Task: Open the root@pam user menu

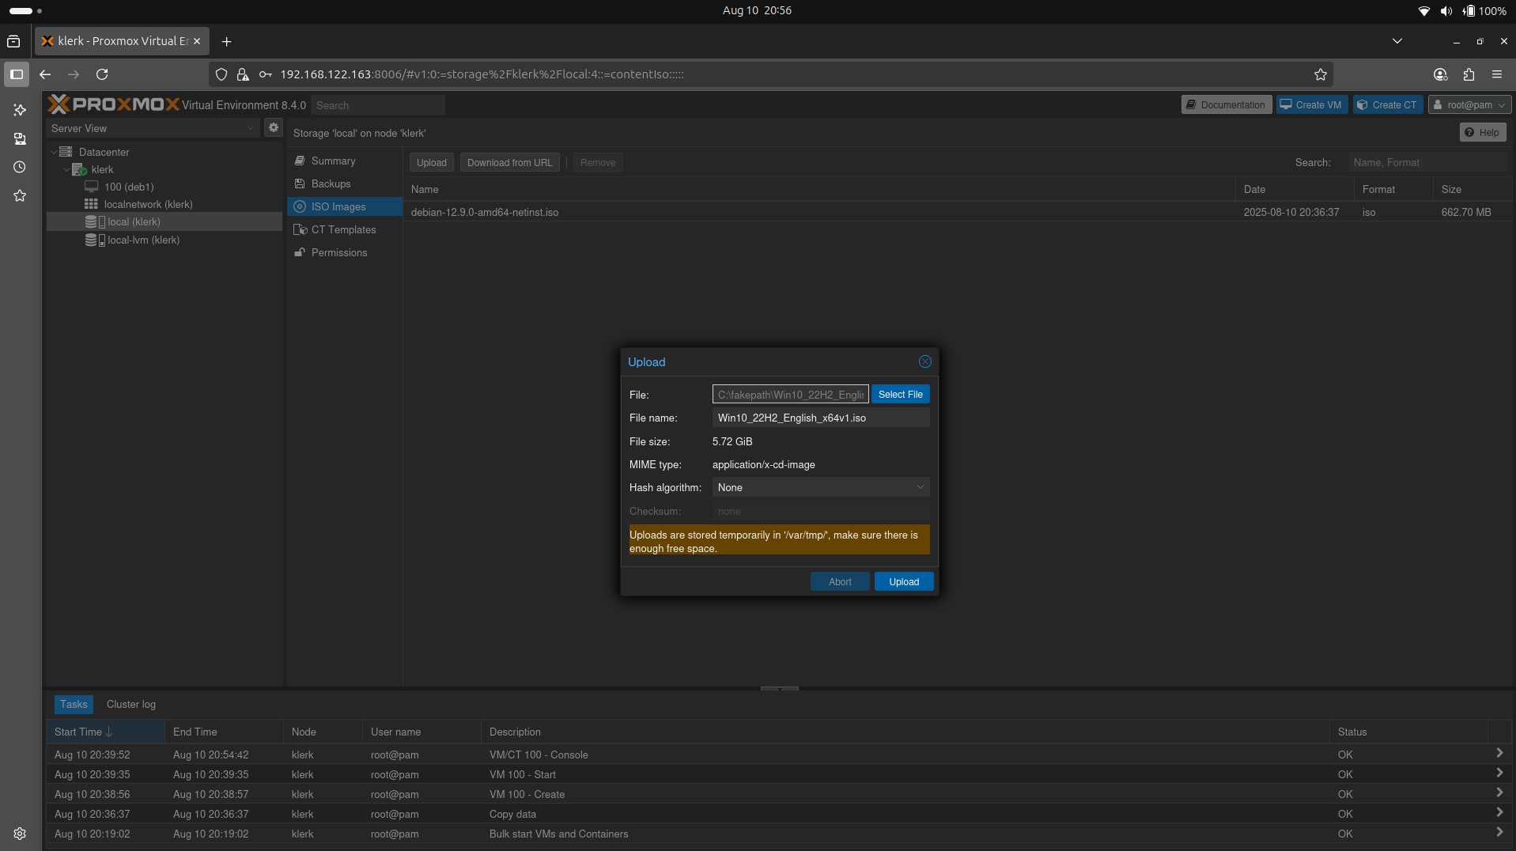Action: coord(1469,104)
